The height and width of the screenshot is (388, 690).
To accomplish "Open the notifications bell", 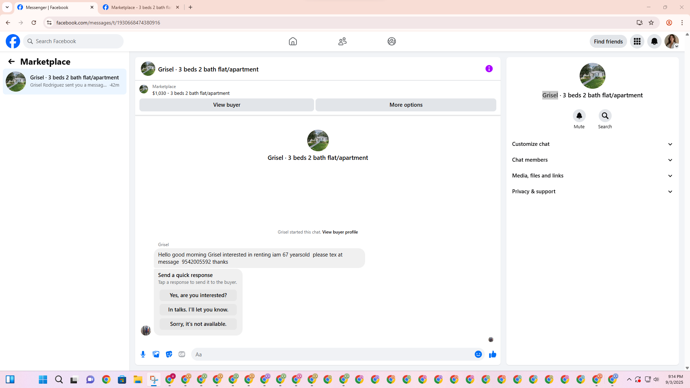I will 654,41.
